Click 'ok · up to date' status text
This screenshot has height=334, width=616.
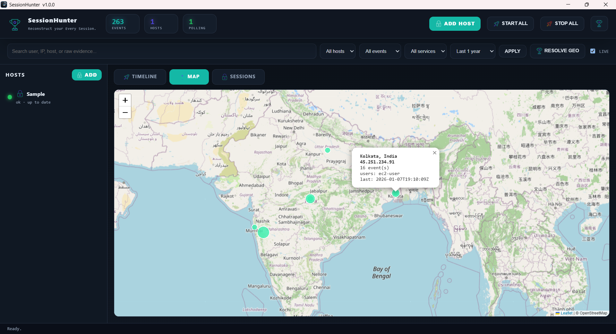coord(33,102)
